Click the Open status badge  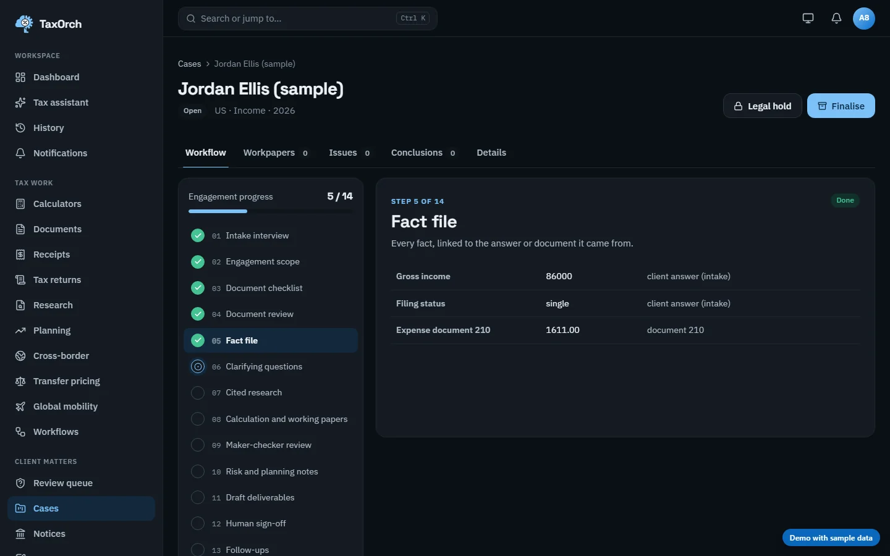click(x=192, y=111)
